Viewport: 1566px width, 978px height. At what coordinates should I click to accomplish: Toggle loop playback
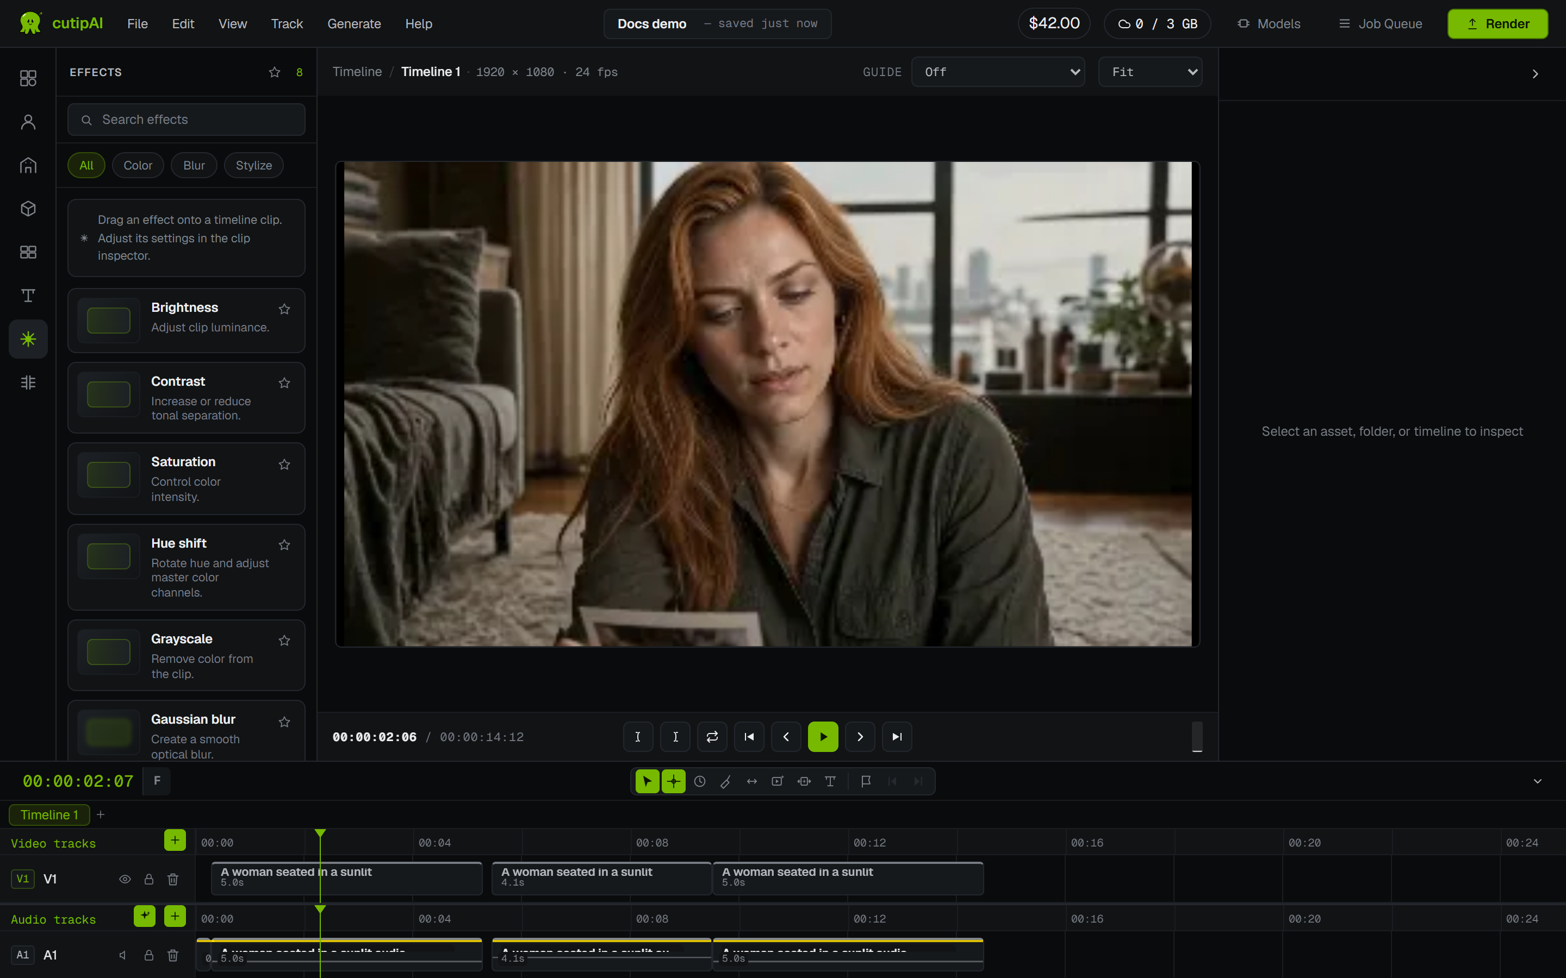click(712, 737)
